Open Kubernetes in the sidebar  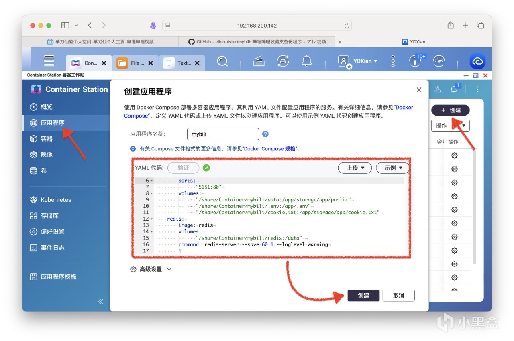tap(66, 200)
